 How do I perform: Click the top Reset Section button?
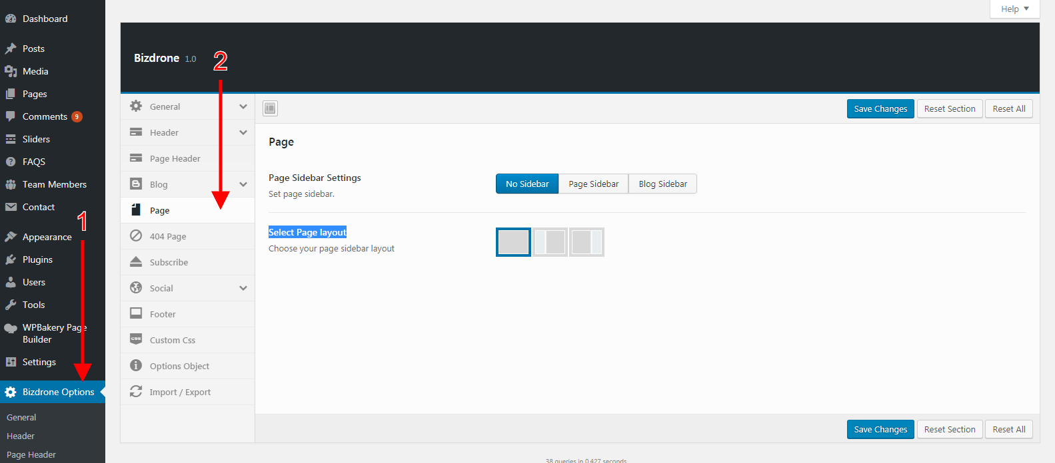click(x=950, y=108)
